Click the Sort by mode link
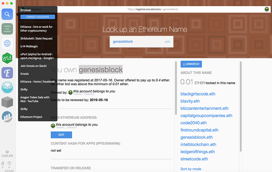The height and width of the screenshot is (172, 272). coord(191,169)
